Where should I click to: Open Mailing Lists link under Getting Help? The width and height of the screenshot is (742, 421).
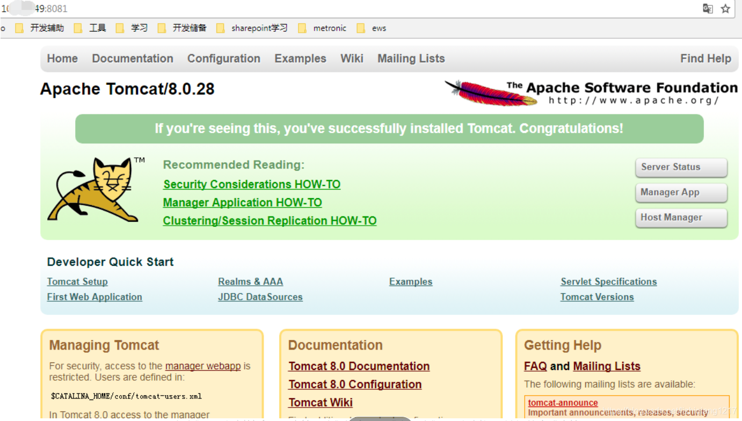607,366
